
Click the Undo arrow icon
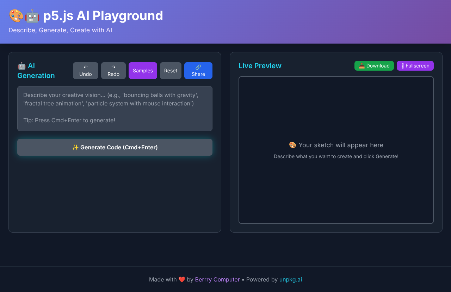pos(86,67)
